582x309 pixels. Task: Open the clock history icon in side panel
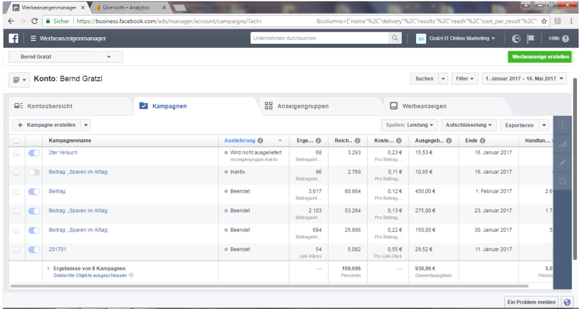[563, 181]
